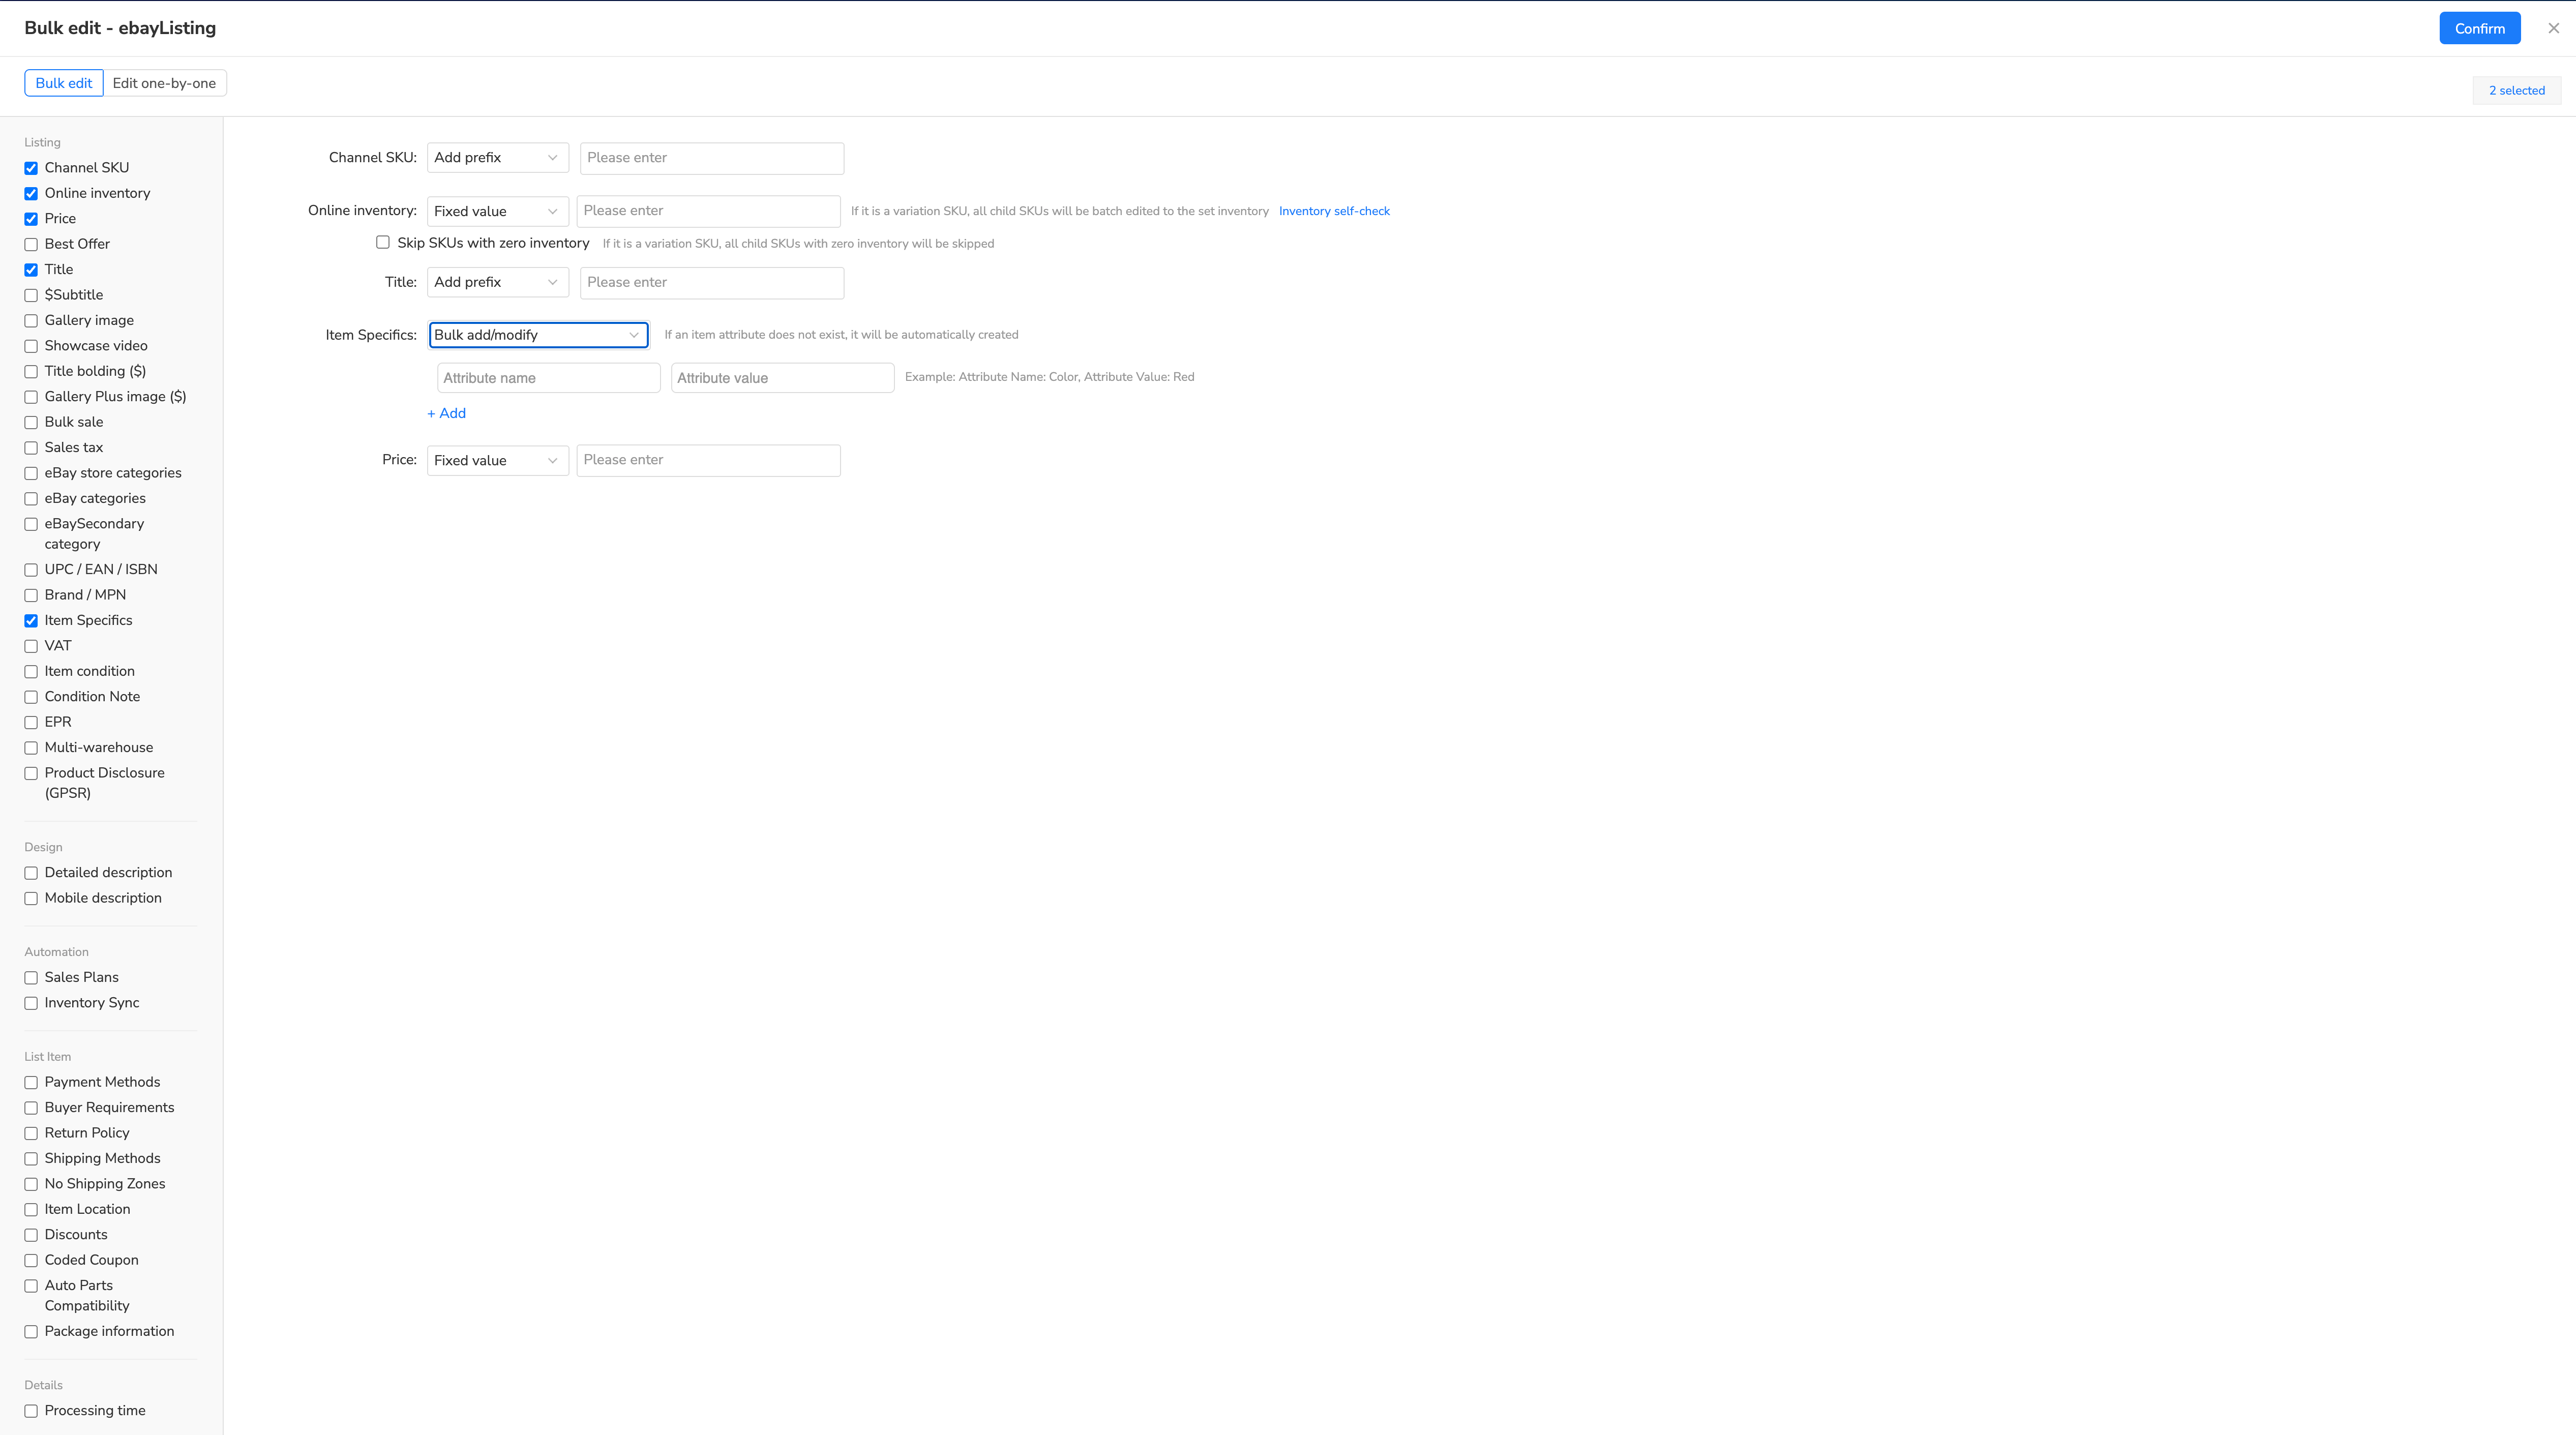Image resolution: width=2576 pixels, height=1435 pixels.
Task: Check the Showcase video option
Action: click(x=31, y=346)
